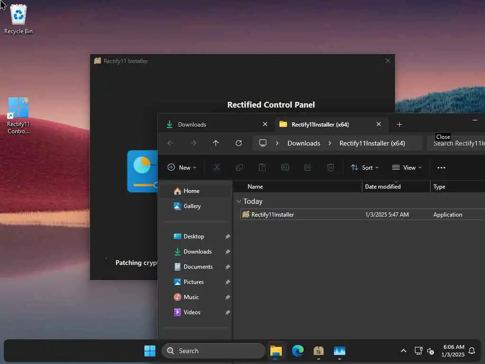Open the New dropdown menu

click(182, 167)
